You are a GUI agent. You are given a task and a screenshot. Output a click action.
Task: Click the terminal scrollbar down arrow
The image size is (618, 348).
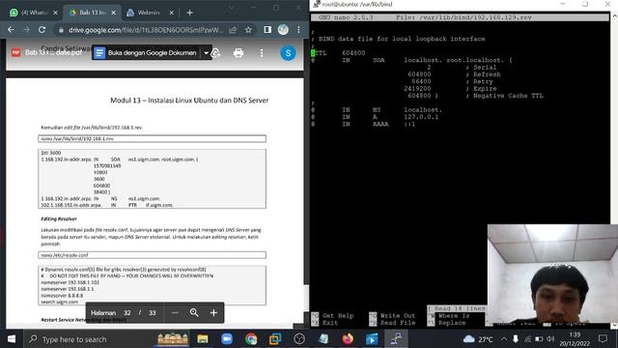click(x=614, y=326)
